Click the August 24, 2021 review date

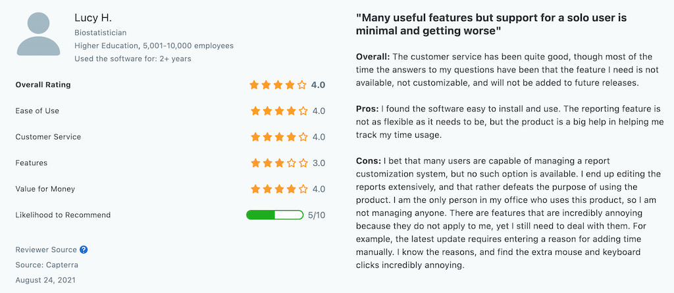click(x=45, y=280)
